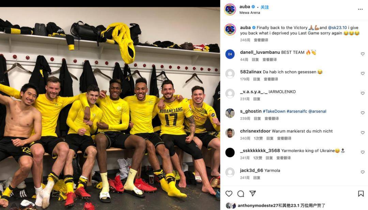Open s_ghostin's profile avatar
Viewport: 368px width, 210px height.
230,113
